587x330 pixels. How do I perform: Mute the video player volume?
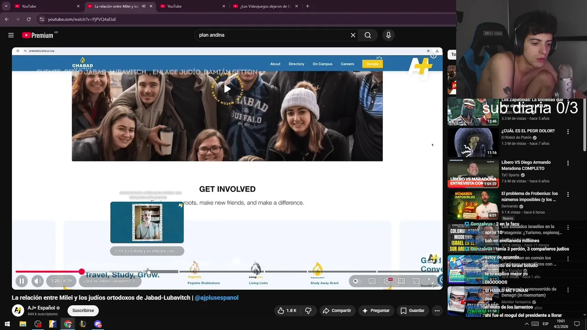point(38,281)
